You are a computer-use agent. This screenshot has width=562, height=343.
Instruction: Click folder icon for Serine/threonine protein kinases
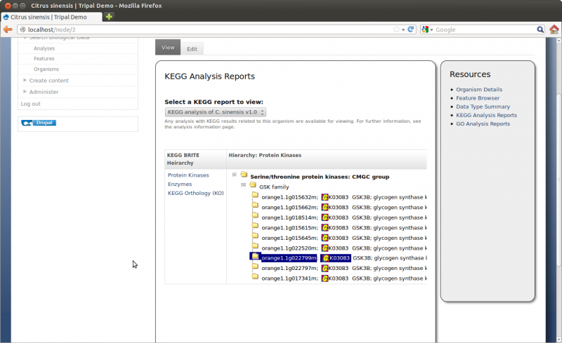pos(244,175)
